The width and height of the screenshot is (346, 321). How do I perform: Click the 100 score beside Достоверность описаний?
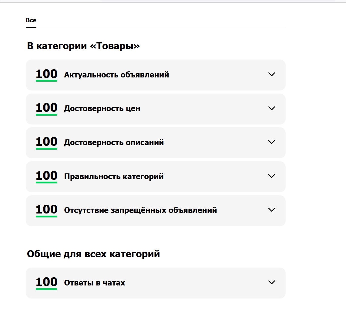click(47, 142)
